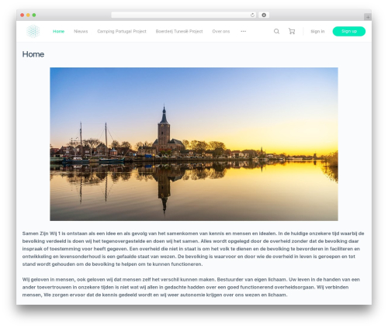Click the Home page heading

click(x=33, y=54)
